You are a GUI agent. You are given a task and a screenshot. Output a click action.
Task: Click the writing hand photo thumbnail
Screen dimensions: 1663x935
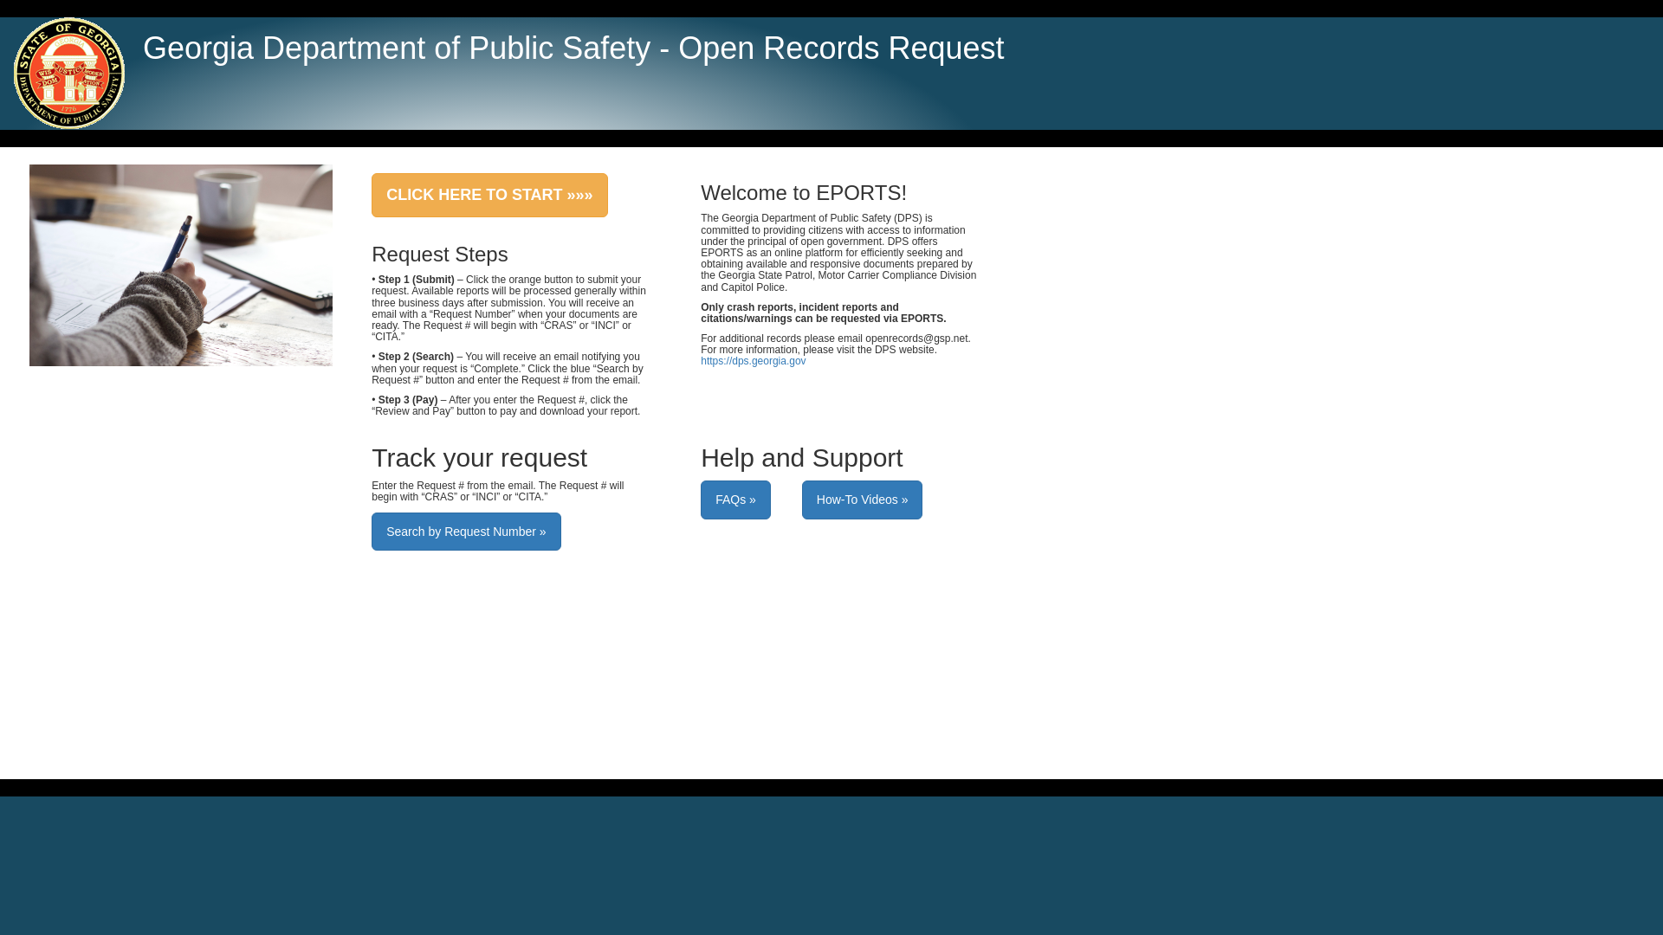(181, 265)
